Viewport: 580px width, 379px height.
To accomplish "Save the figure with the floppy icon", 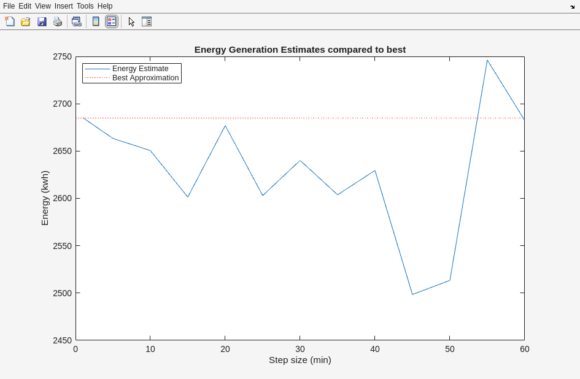I will click(42, 21).
